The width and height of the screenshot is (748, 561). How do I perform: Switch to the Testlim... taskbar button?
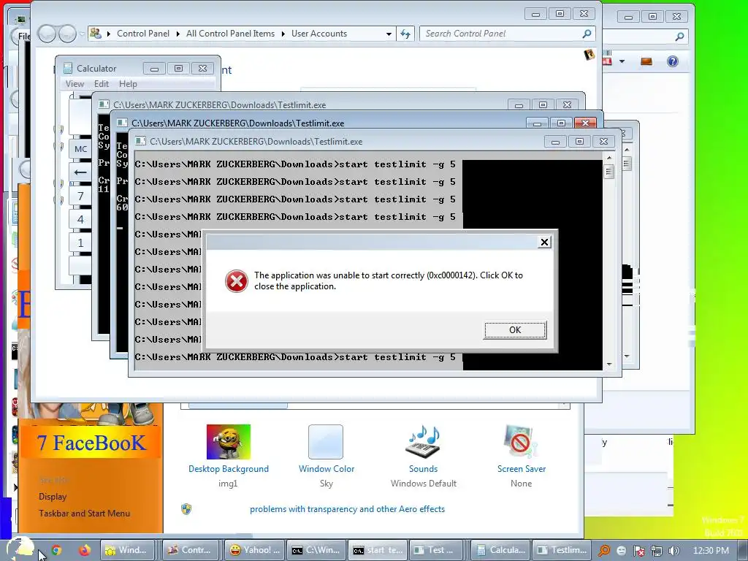point(562,550)
